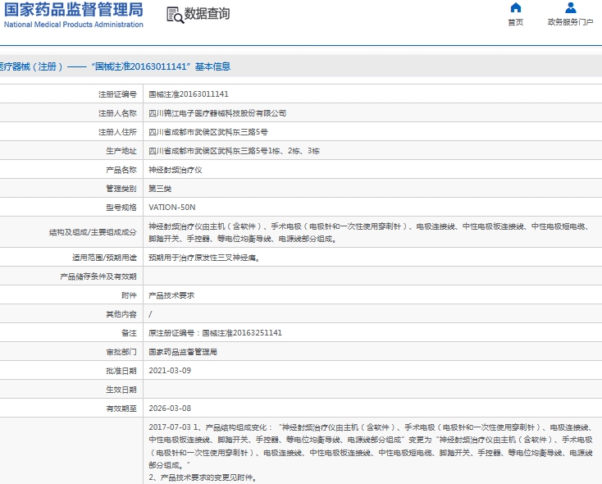Open the 产品技术要求 attachment
Image resolution: width=602 pixels, height=484 pixels.
(171, 295)
